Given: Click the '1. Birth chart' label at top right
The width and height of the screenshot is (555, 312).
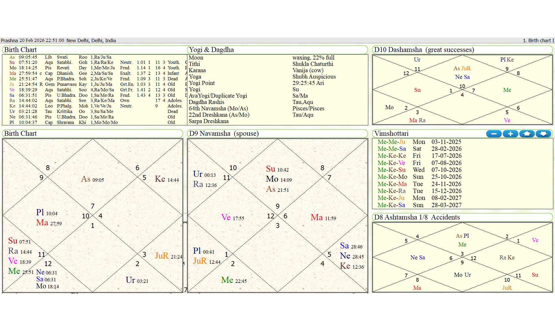Looking at the screenshot, I should tap(538, 40).
